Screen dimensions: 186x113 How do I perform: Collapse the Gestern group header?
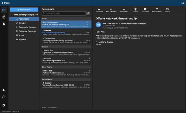(66, 47)
